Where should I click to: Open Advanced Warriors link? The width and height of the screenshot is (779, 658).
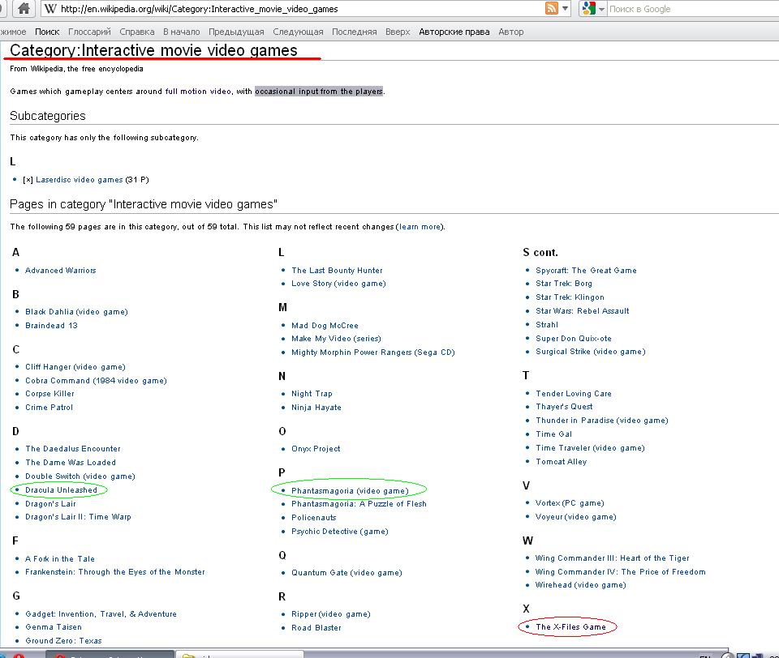tap(61, 271)
